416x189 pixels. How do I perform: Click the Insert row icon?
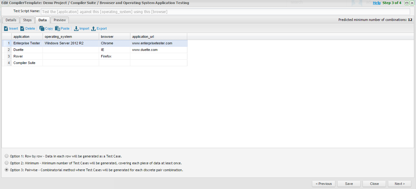click(x=6, y=28)
